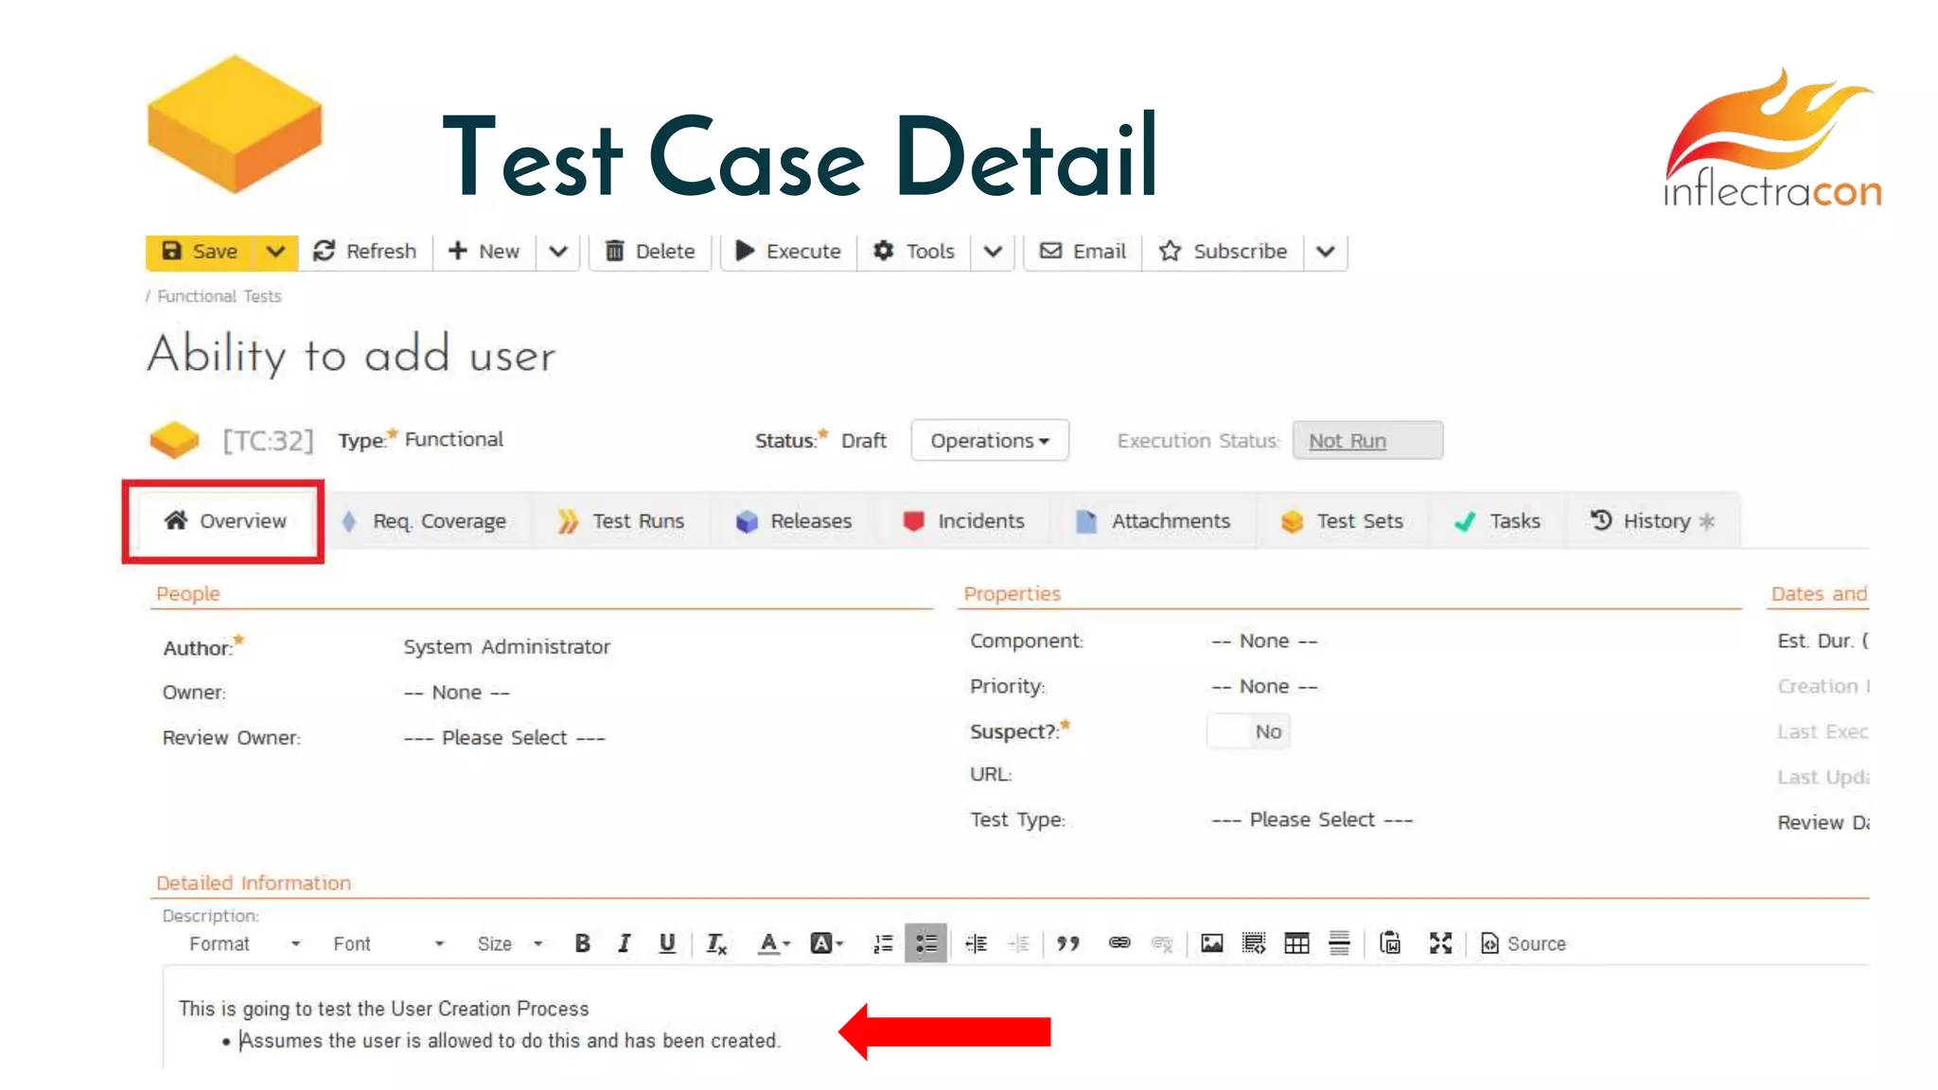Image resolution: width=1938 pixels, height=1090 pixels.
Task: Expand the Tools dropdown arrow
Action: click(x=993, y=252)
